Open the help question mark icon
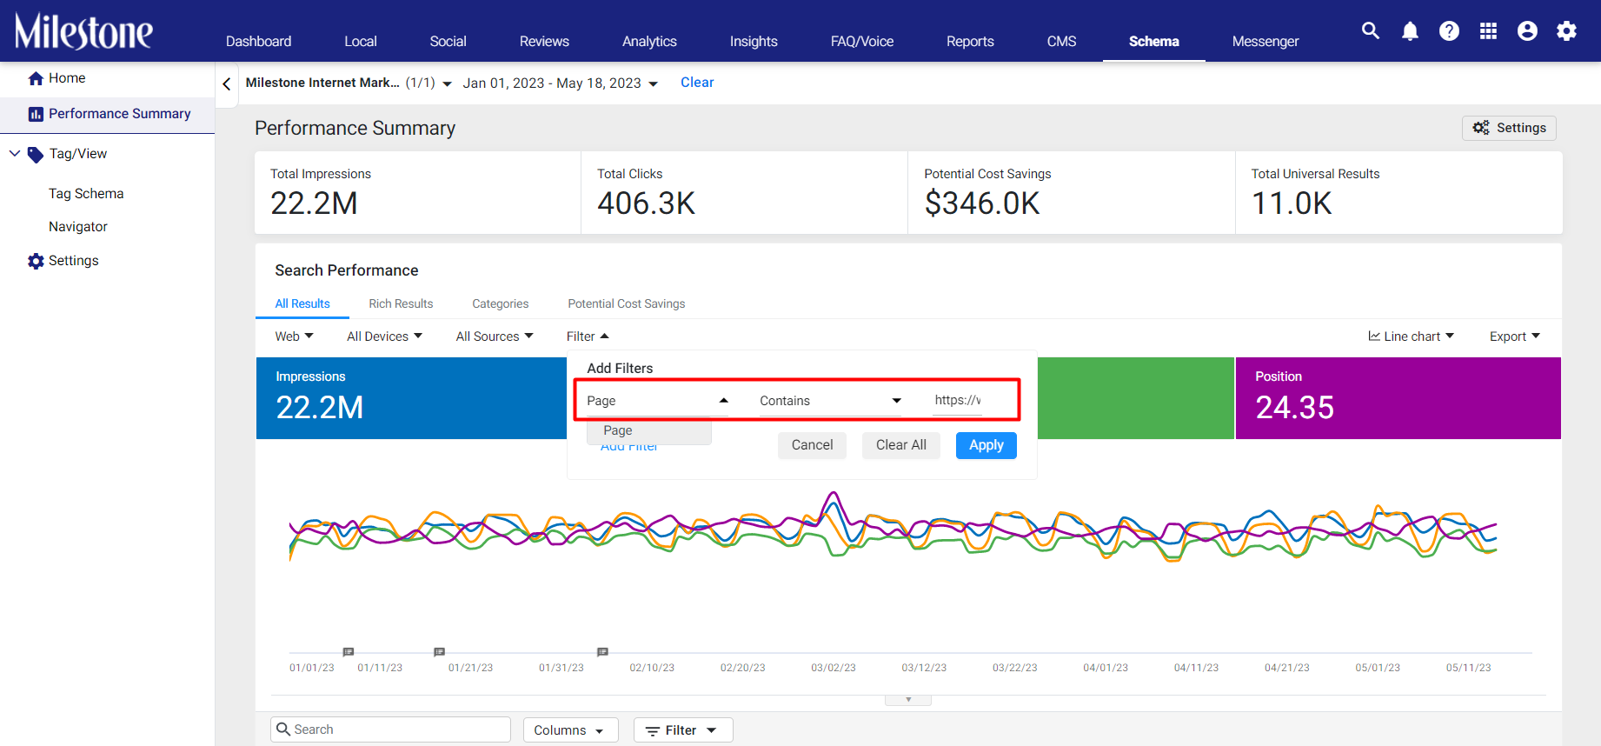Viewport: 1601px width, 746px height. pyautogui.click(x=1449, y=31)
